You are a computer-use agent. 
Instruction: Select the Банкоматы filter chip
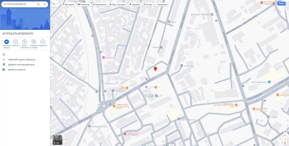(162, 4)
